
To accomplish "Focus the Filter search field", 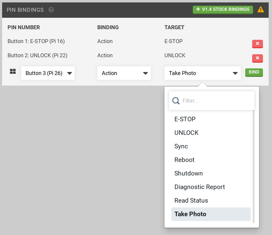I will click(217, 101).
